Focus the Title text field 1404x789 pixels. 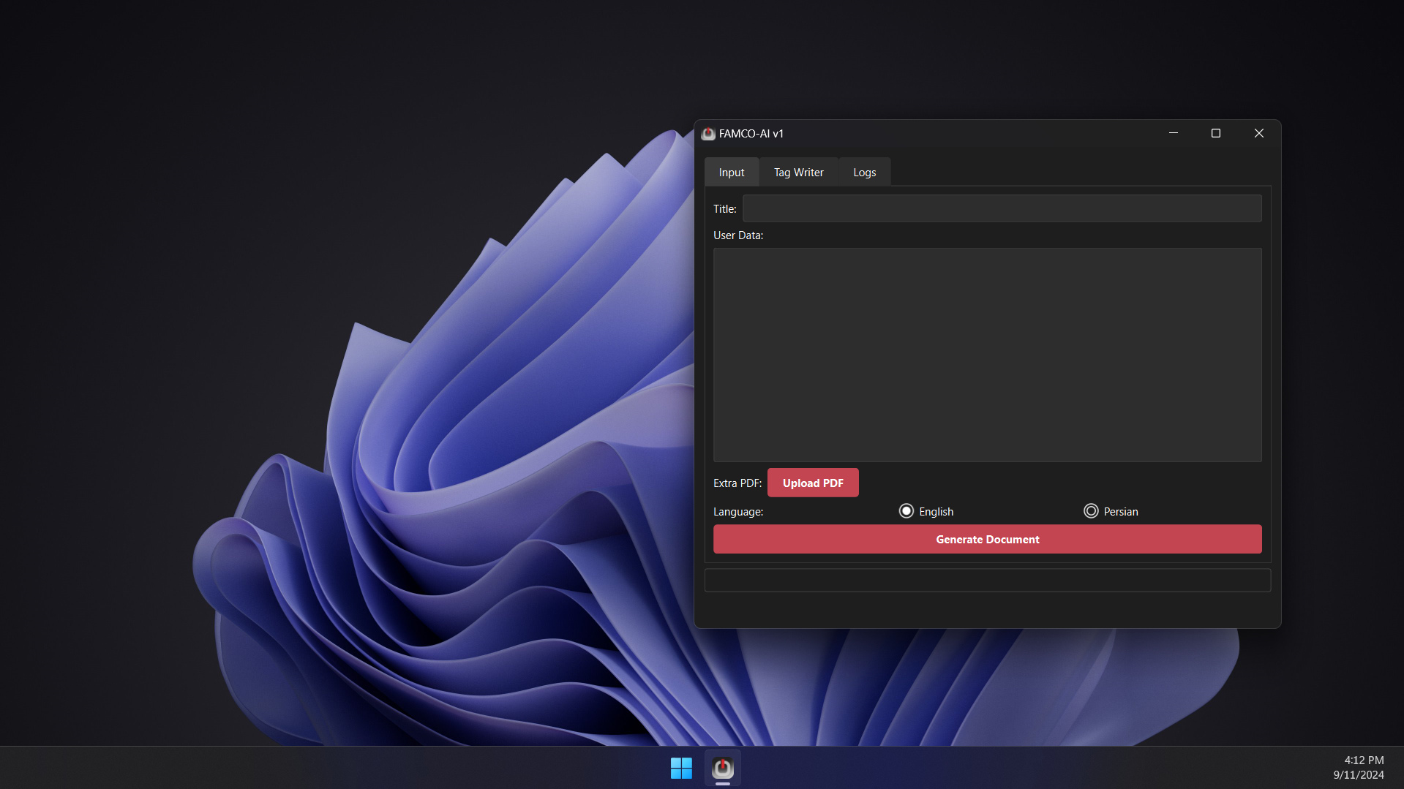1002,208
